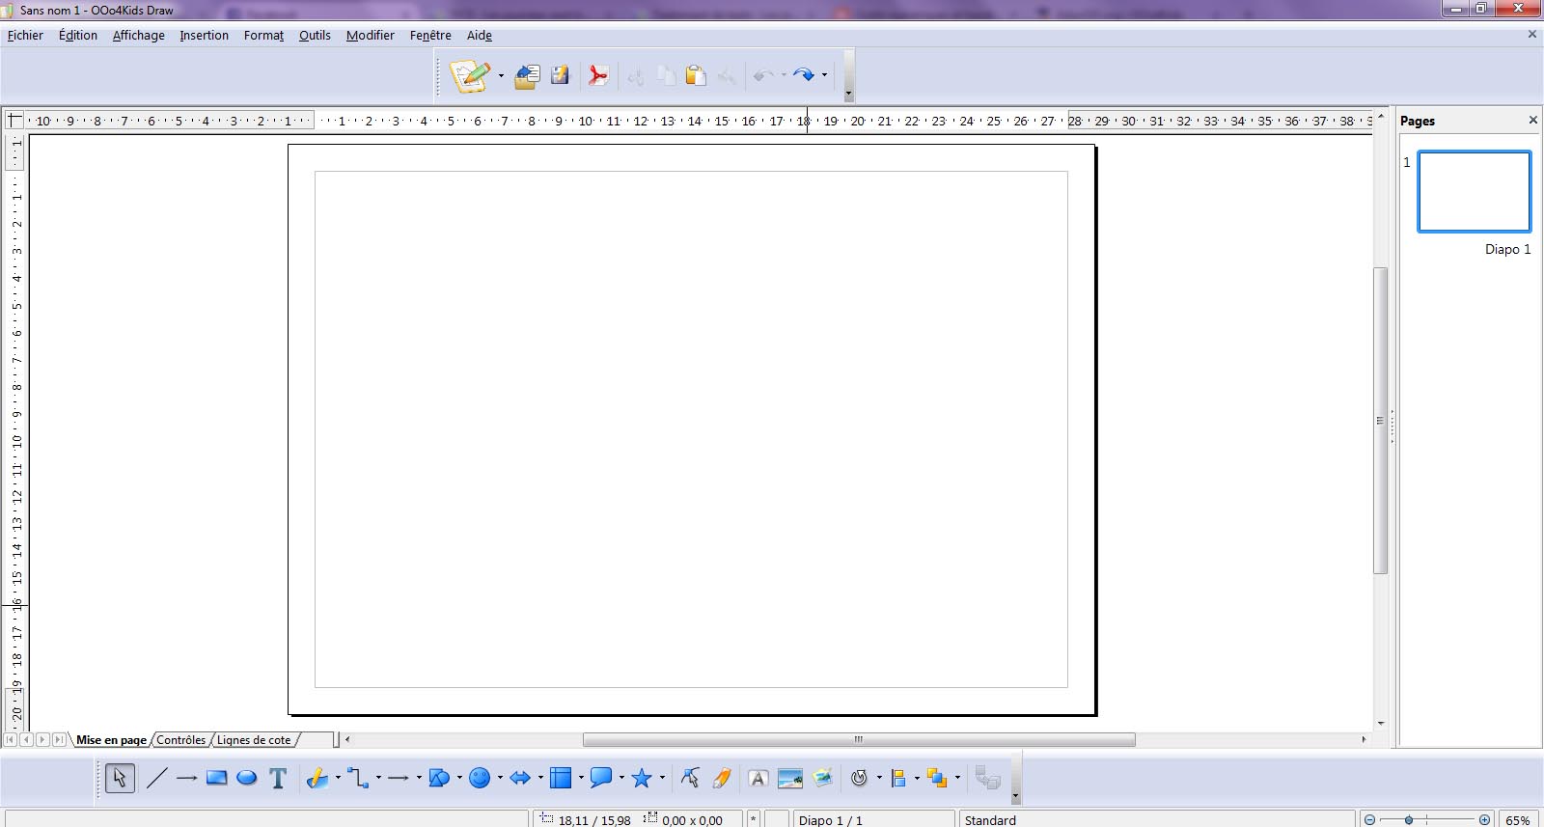Click the 65% zoom level field
Image resolution: width=1544 pixels, height=827 pixels.
pyautogui.click(x=1518, y=819)
